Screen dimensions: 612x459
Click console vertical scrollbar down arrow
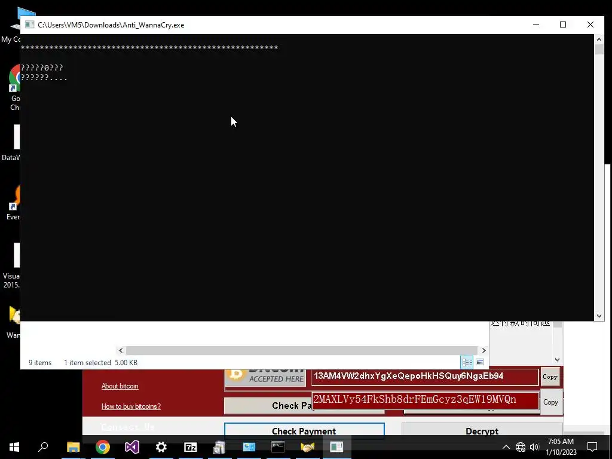coord(599,316)
